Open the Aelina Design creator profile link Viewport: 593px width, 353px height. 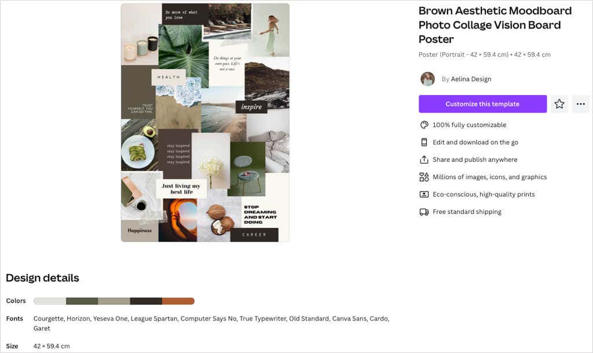coord(471,79)
